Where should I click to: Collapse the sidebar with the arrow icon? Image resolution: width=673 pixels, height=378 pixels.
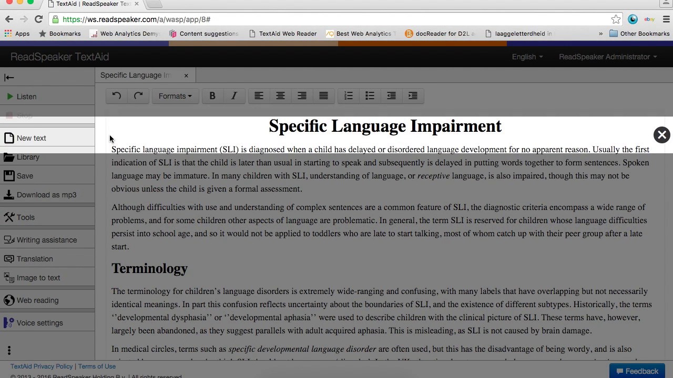(9, 77)
